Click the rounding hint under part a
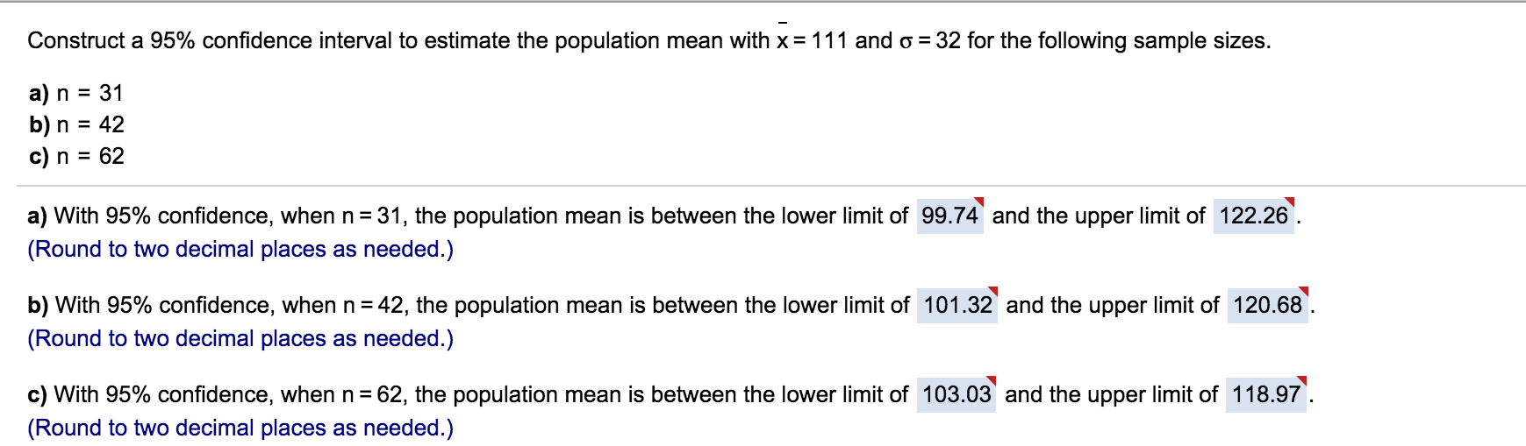The height and width of the screenshot is (446, 1526). [x=240, y=250]
